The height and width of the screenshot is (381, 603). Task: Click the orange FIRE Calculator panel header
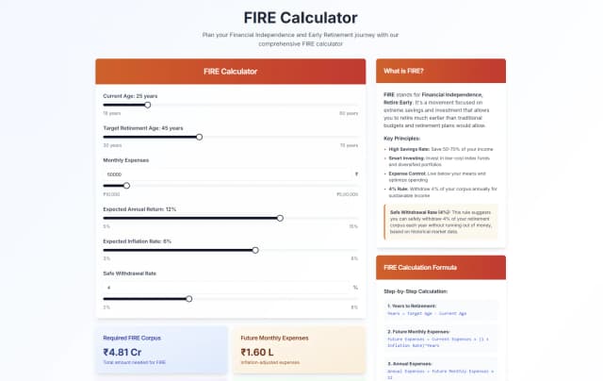[230, 71]
